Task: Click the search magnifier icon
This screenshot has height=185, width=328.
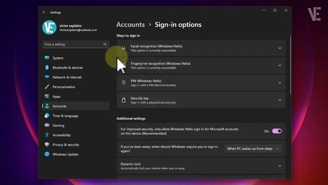Action: 105,44
